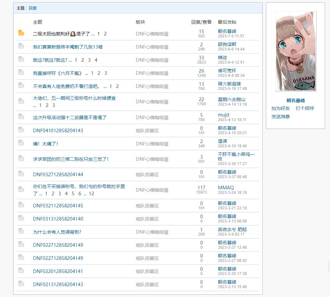Screen dimensions: 330x297
Task: Open last poster MMAQ's profile
Action: tap(226, 188)
